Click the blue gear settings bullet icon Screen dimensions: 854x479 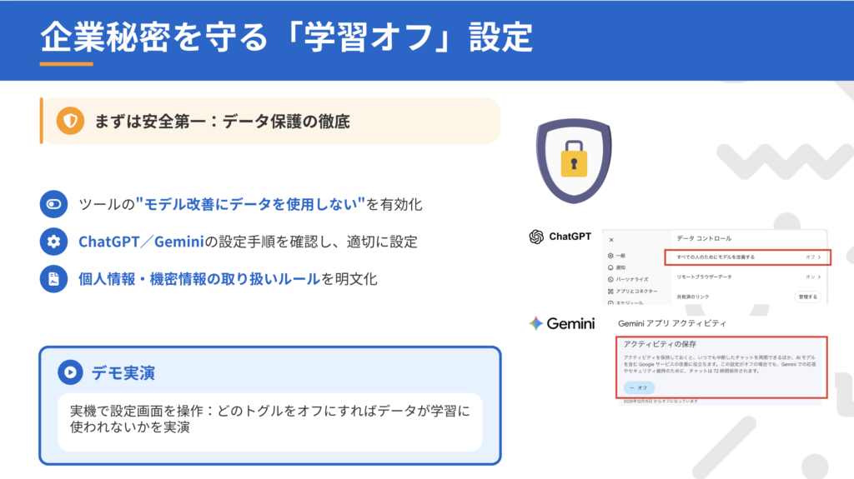(x=53, y=241)
